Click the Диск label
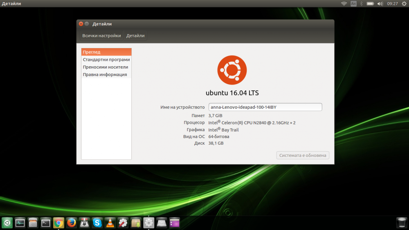Screen dimensions: 409x230 tap(199, 143)
